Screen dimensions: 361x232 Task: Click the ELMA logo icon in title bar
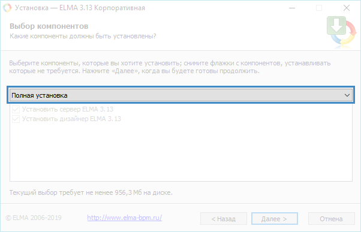[7, 8]
